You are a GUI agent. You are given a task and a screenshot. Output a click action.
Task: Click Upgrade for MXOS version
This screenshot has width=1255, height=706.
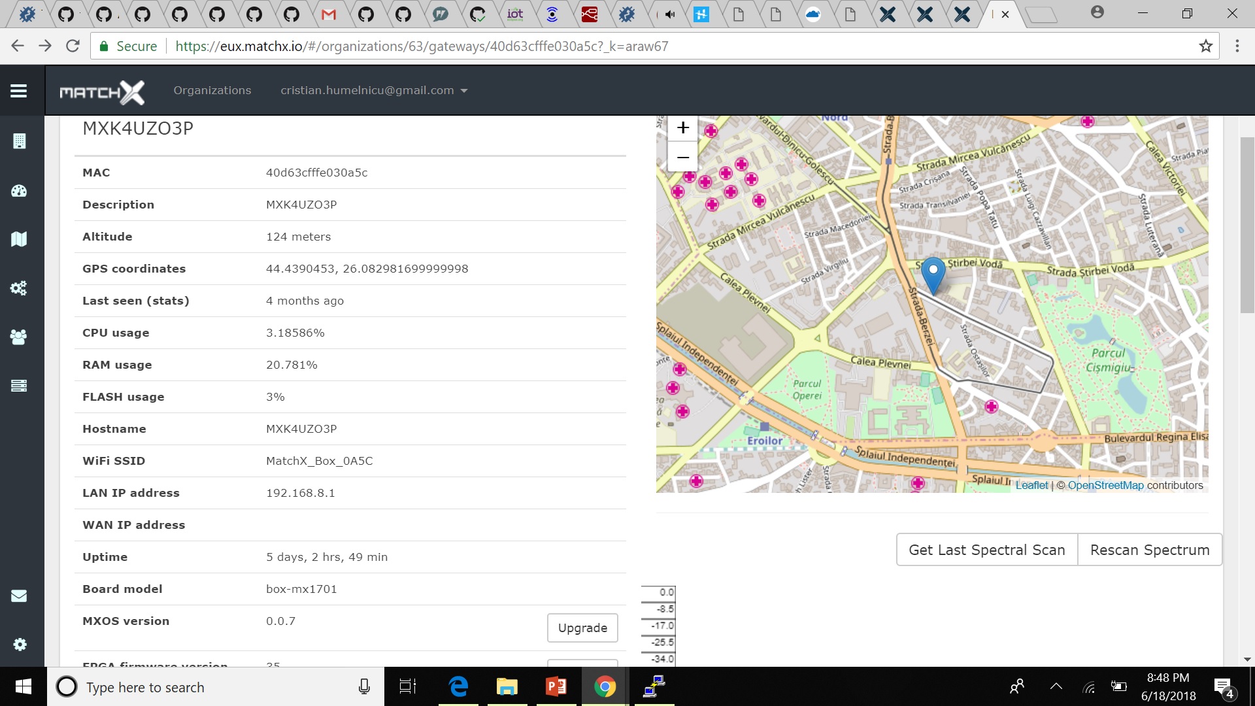pos(582,628)
